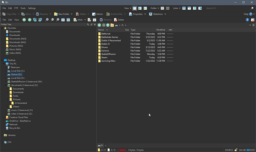
Task: Toggle Details view mode button
Action: pyautogui.click(x=135, y=8)
